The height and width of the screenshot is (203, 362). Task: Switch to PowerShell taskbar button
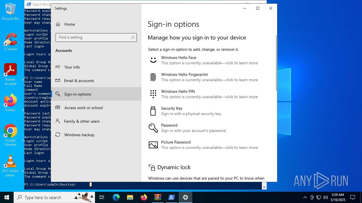pyautogui.click(x=172, y=197)
